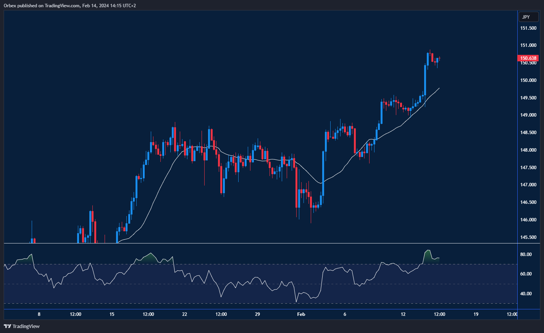Click the 60.00 RSI scale label
Viewport: 544px width, 333px height.
tap(526, 274)
